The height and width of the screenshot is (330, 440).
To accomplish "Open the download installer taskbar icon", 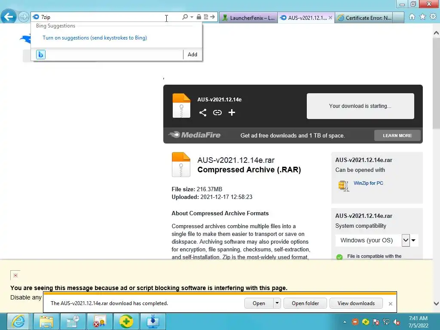I will click(x=153, y=321).
